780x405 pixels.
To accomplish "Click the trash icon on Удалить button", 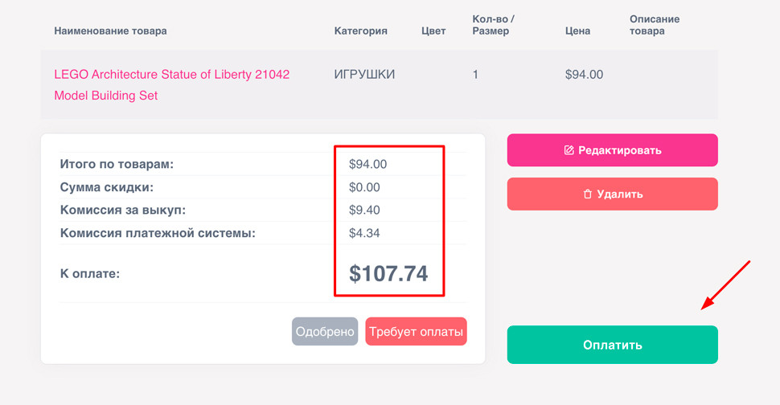I will (587, 194).
